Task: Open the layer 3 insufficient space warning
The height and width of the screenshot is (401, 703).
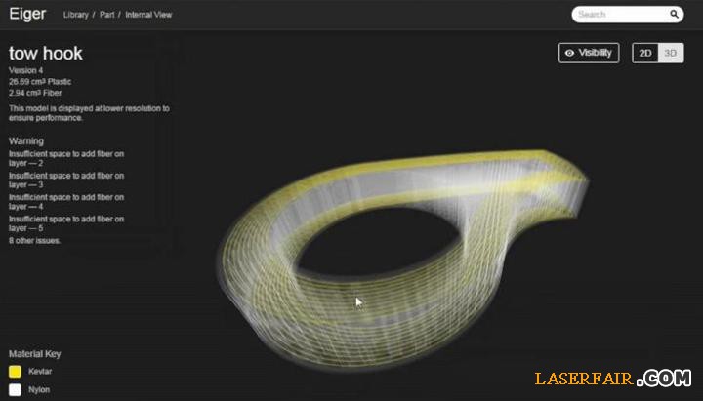Action: point(66,180)
